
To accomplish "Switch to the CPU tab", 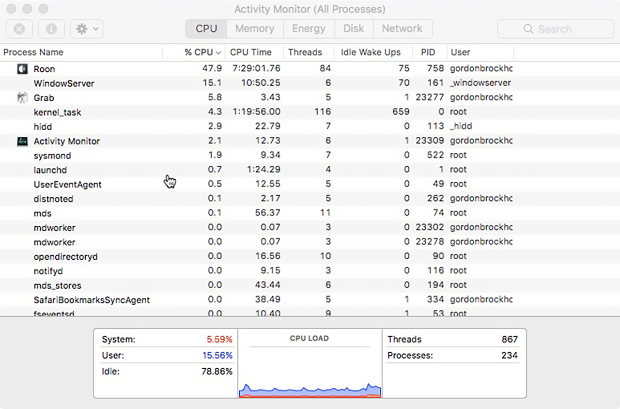I will coord(206,29).
